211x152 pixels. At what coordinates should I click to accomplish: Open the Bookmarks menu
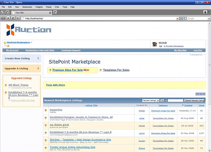[x=27, y=7]
